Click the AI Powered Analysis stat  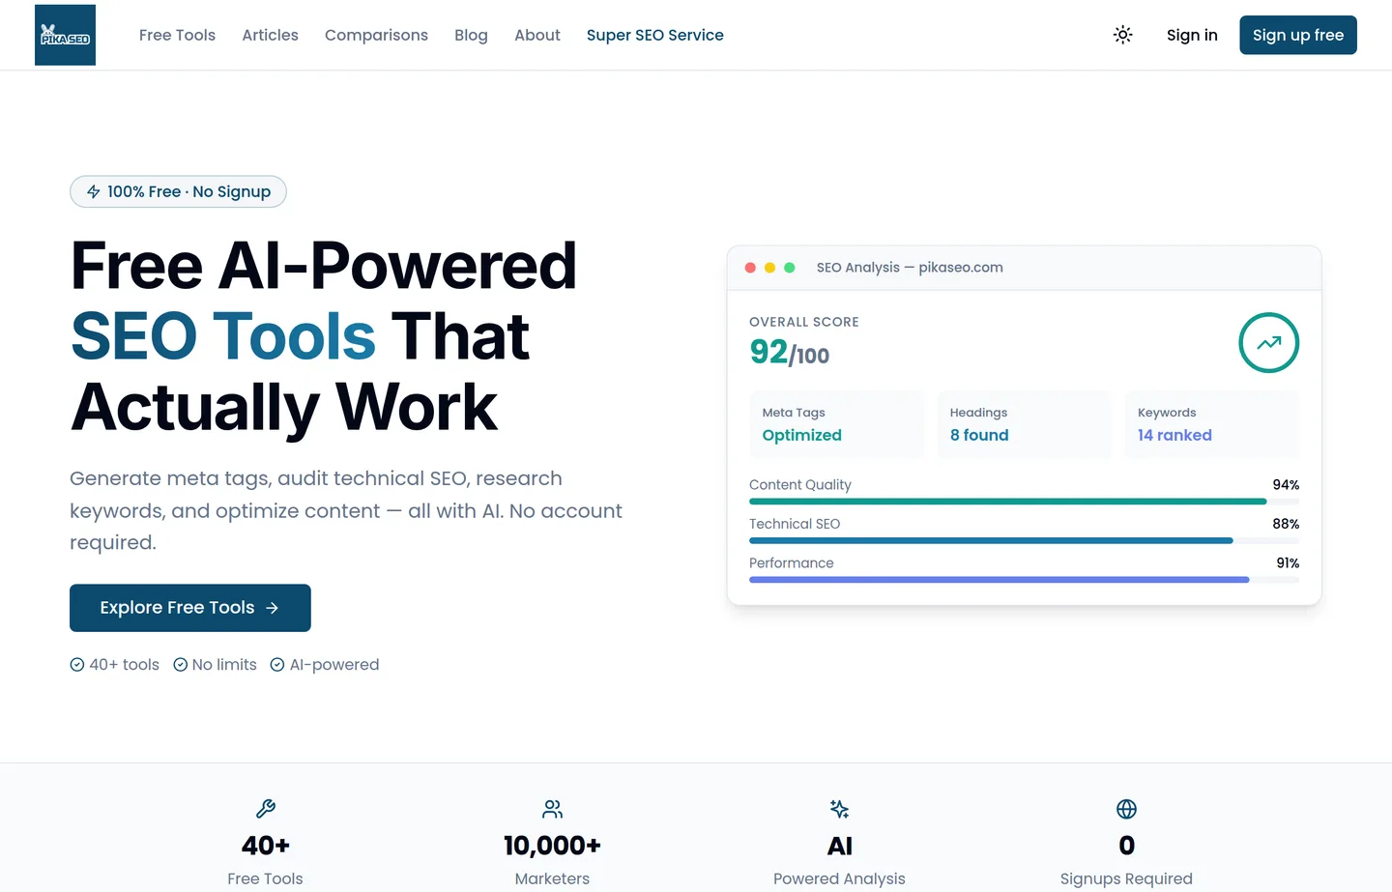click(x=839, y=843)
